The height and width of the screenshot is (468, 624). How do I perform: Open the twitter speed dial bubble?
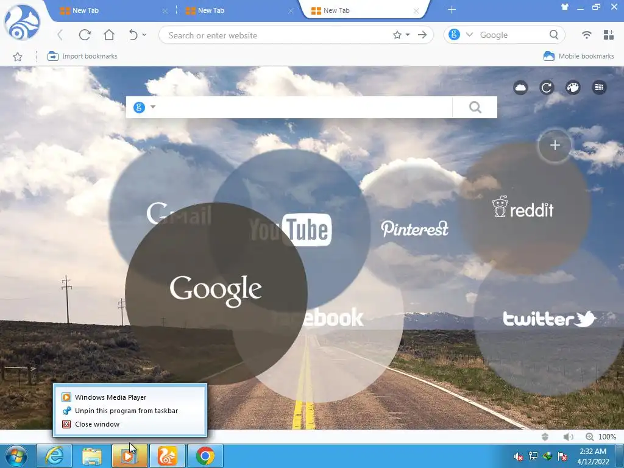click(x=549, y=319)
